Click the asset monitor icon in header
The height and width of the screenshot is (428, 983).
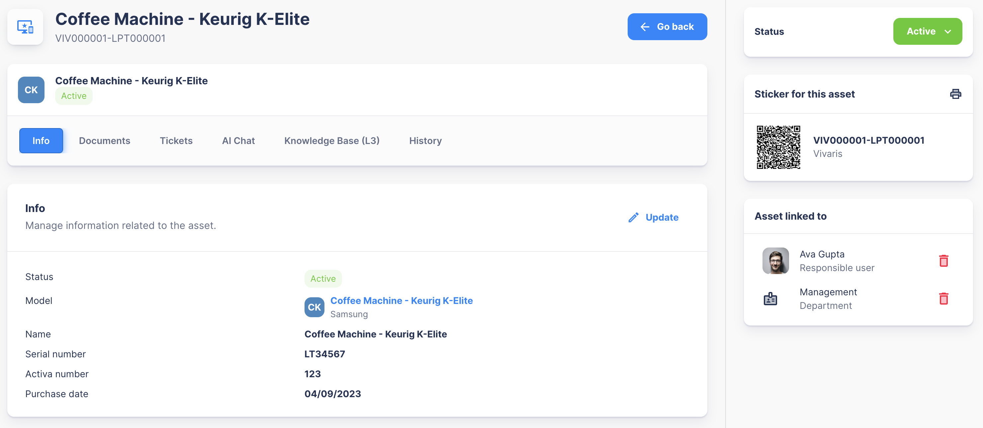pyautogui.click(x=25, y=27)
